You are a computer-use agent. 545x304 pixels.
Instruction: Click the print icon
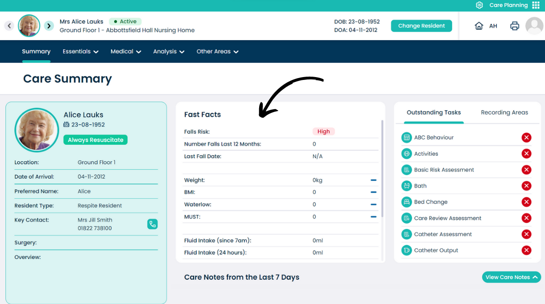[515, 26]
